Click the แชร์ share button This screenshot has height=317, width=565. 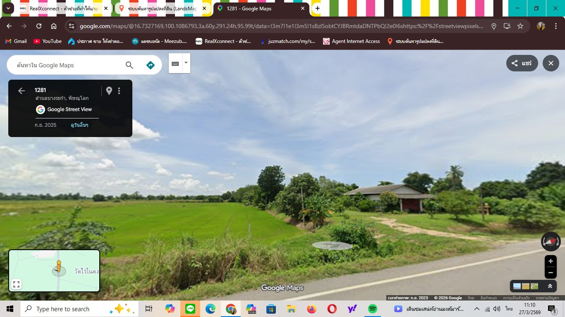coord(522,63)
